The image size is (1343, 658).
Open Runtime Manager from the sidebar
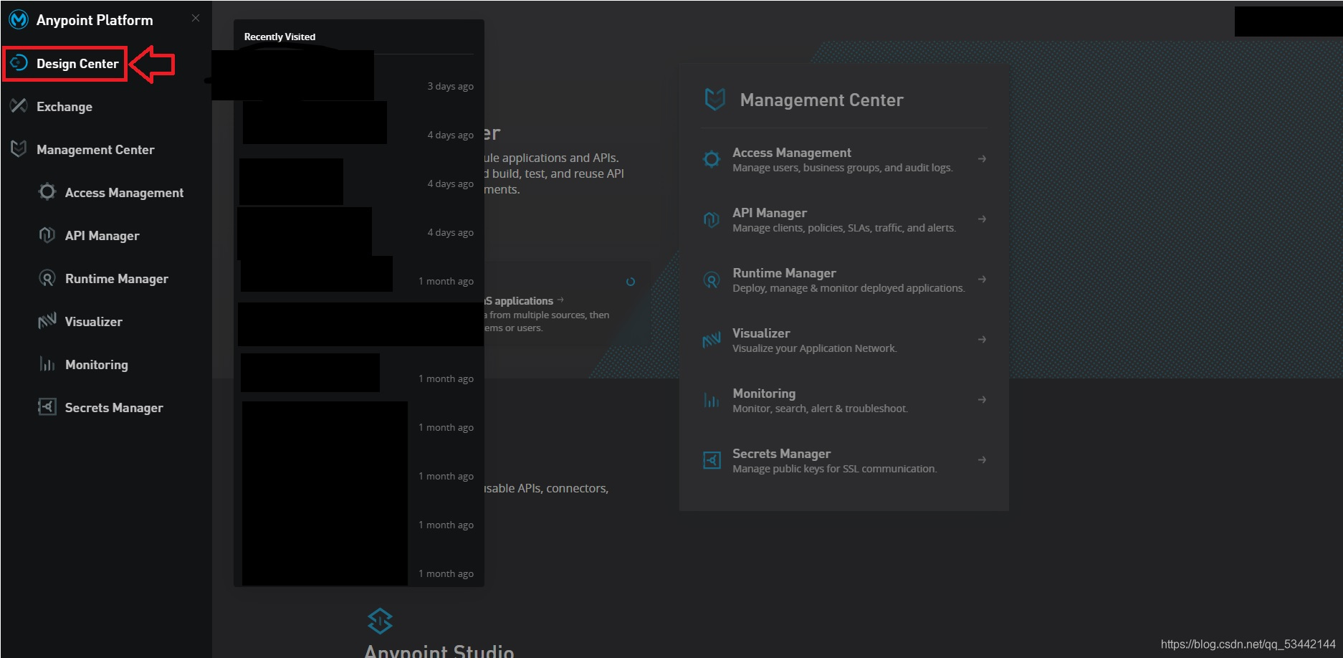116,279
